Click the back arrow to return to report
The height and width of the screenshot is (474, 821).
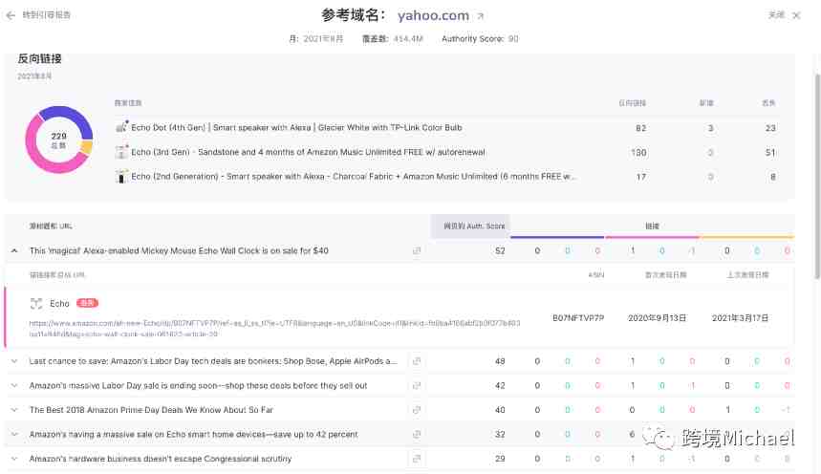coord(11,15)
